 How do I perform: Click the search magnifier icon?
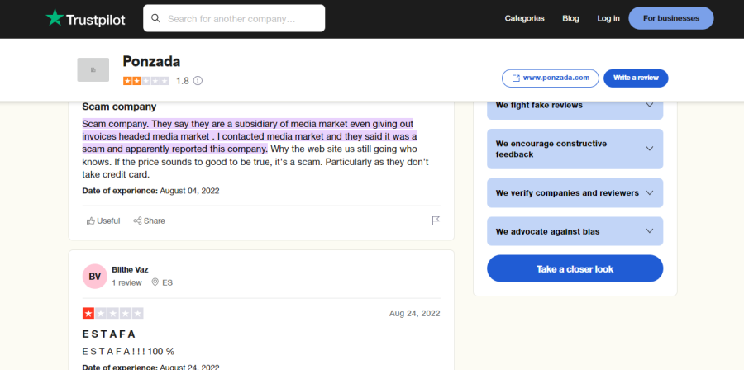click(155, 18)
